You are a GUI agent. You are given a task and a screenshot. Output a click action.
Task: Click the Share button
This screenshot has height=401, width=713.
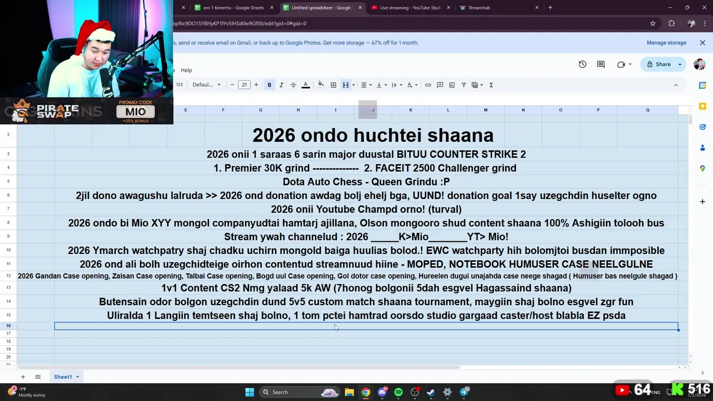pos(658,64)
